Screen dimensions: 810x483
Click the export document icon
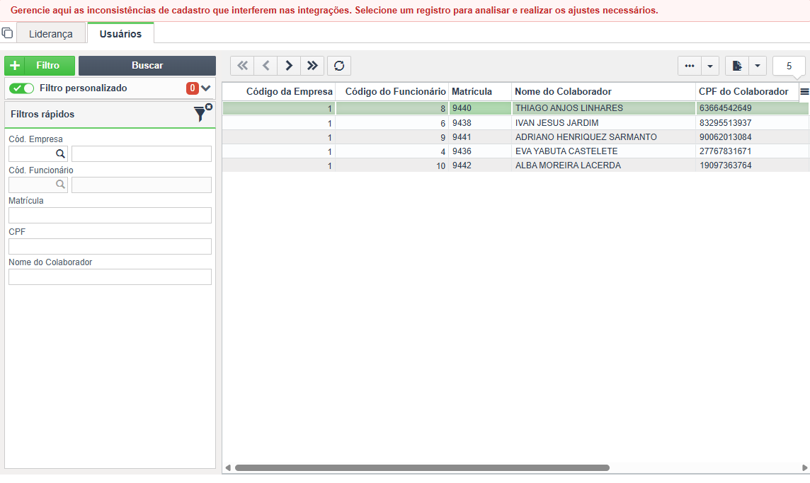[x=737, y=66]
